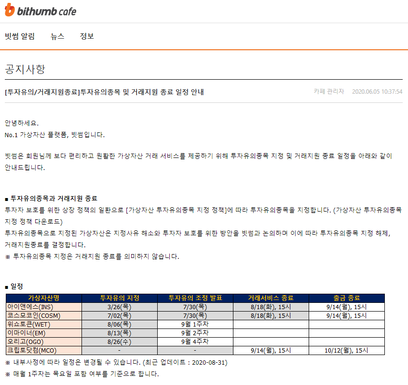Click the 공지사항 heading
The height and width of the screenshot is (385, 408).
click(25, 70)
